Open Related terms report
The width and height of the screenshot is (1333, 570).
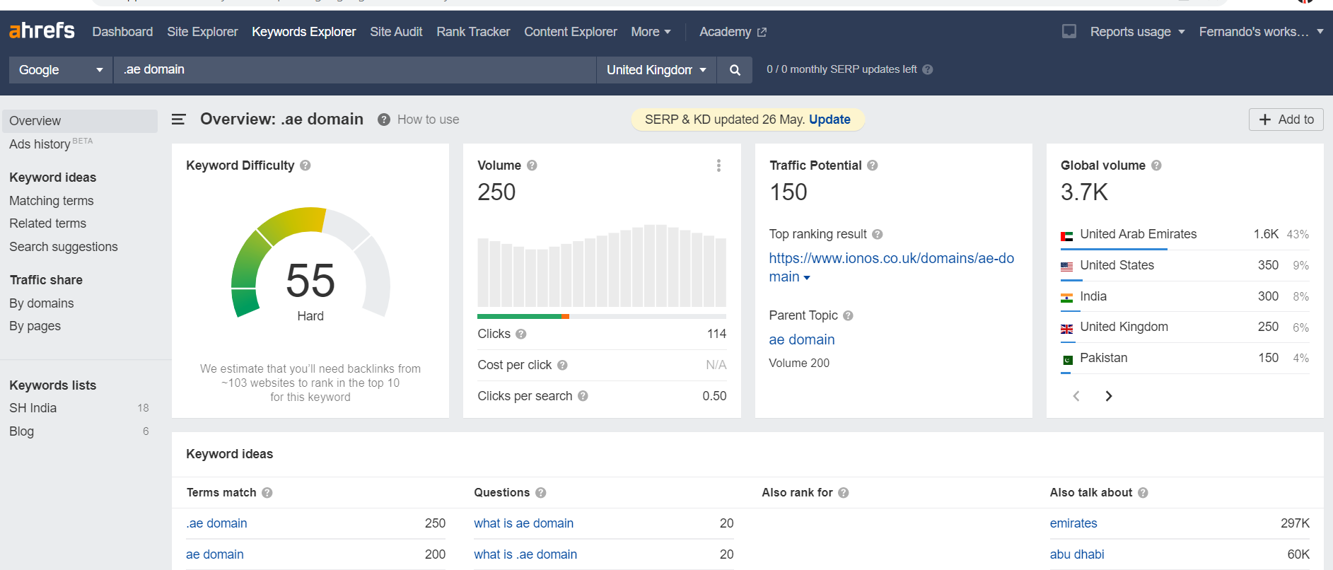point(47,223)
